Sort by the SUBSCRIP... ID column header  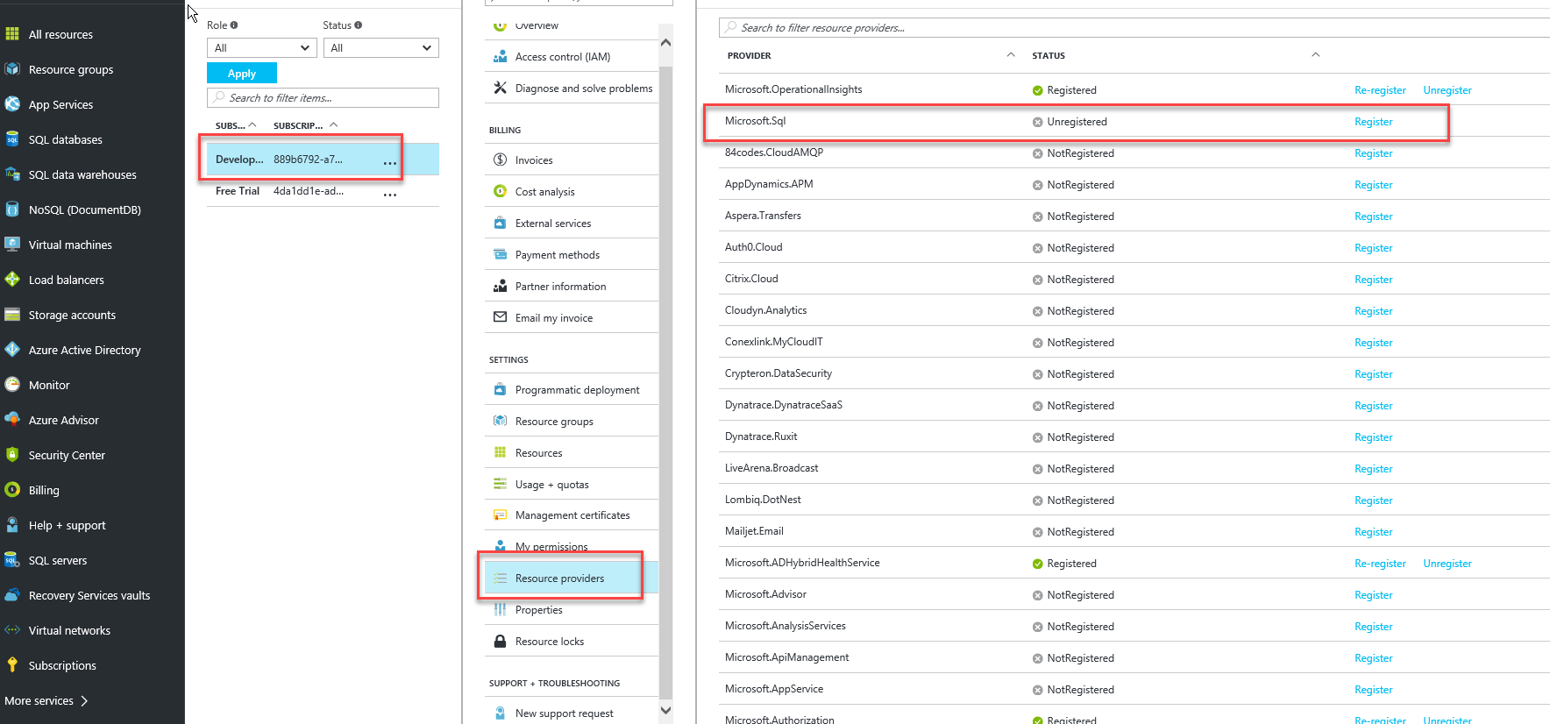click(305, 125)
